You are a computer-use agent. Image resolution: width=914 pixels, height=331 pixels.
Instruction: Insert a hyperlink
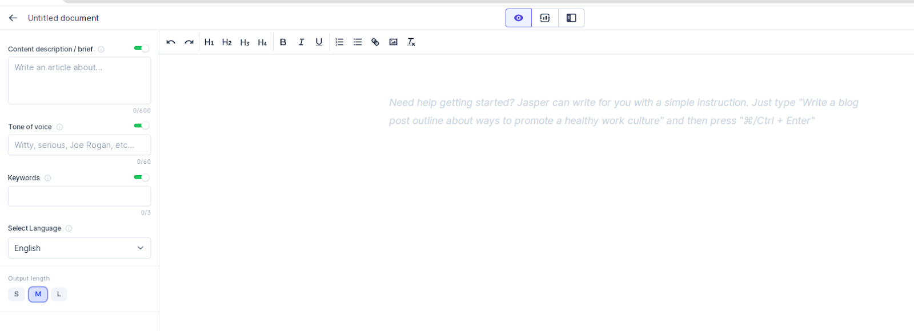click(375, 42)
